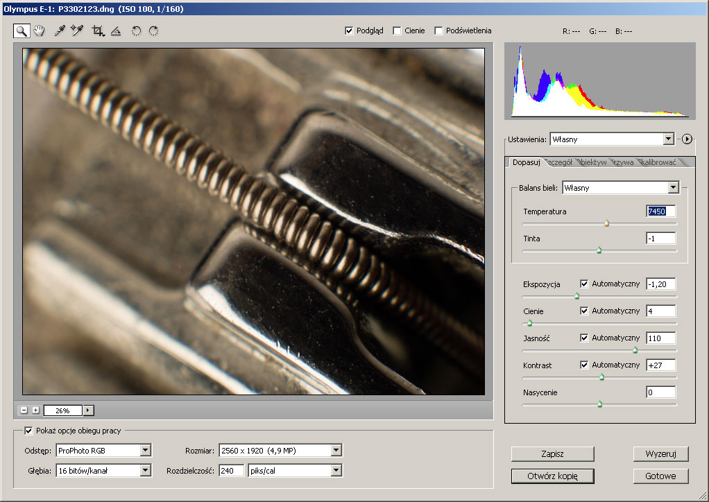The image size is (709, 502).
Task: Expand the Balans bieli dropdown
Action: point(672,187)
